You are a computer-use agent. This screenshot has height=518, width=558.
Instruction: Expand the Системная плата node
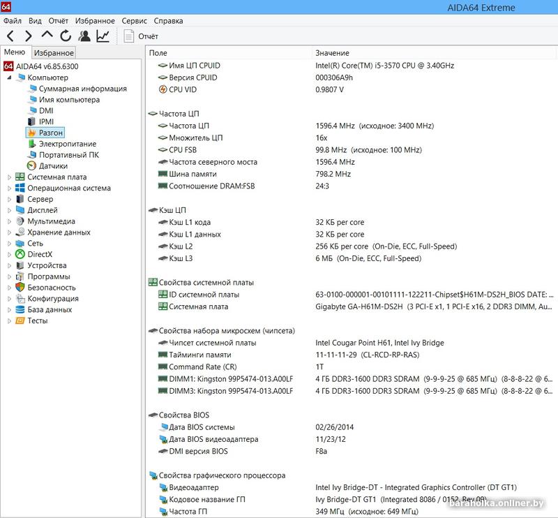[9, 177]
